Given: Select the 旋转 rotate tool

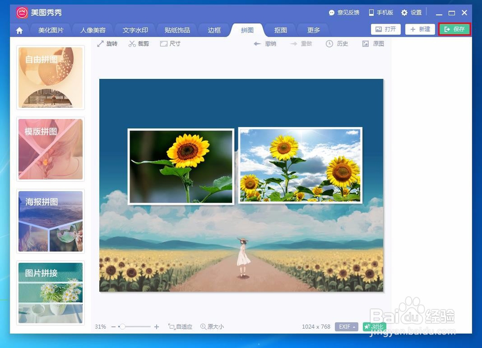Looking at the screenshot, I should click(x=107, y=44).
